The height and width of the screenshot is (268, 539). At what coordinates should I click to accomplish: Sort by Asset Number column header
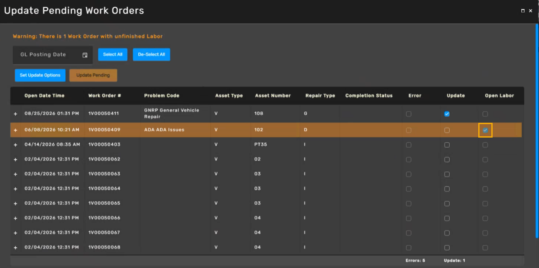coord(273,96)
